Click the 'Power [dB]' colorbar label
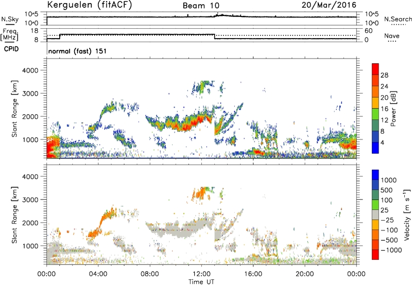Screen dimensions: 412x285 [393, 109]
